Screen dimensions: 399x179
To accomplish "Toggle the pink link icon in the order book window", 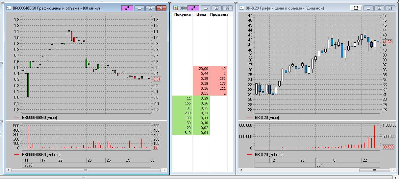I will pyautogui.click(x=193, y=8).
